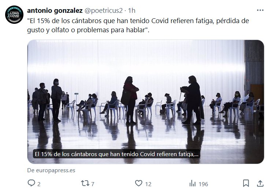This screenshot has width=271, height=192.
Task: Open the Long Covid profile avatar
Action: coord(14,15)
